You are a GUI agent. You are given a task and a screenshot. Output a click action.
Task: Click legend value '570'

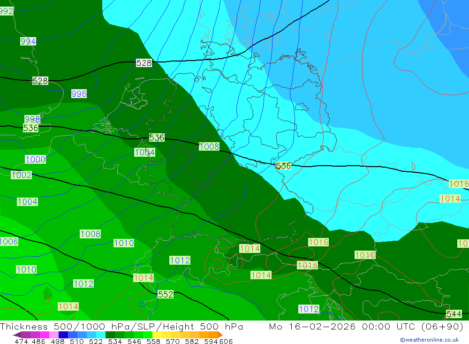[172, 341]
